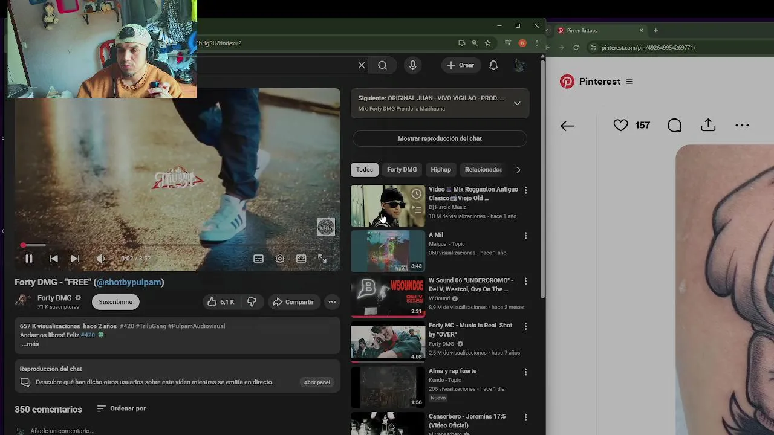Expand the Siguiente mix playlist panel

pyautogui.click(x=517, y=103)
